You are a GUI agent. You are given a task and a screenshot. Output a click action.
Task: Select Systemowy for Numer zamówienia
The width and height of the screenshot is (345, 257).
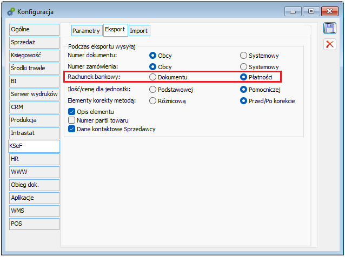[x=243, y=66]
